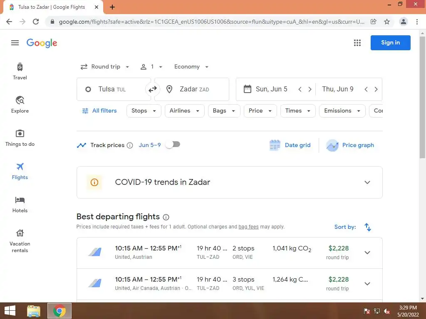Select Flights in the sidebar
The width and height of the screenshot is (426, 319).
(x=20, y=172)
